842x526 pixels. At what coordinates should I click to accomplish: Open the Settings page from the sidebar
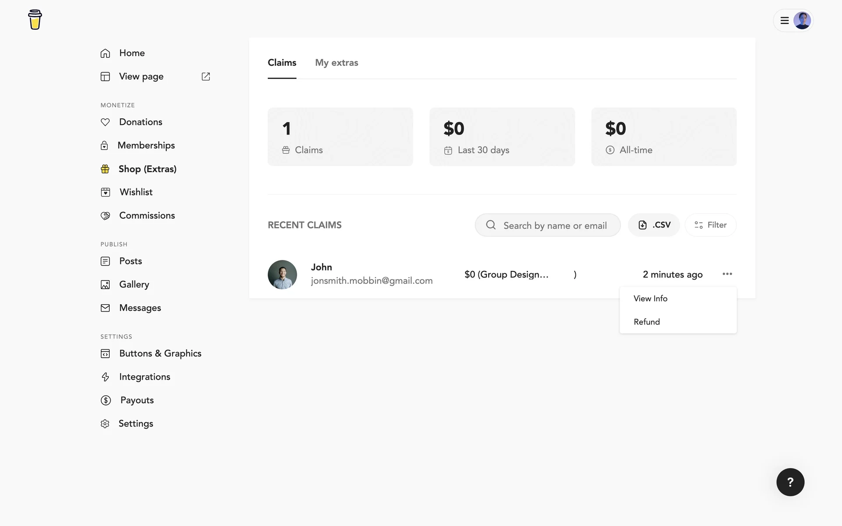pos(136,423)
